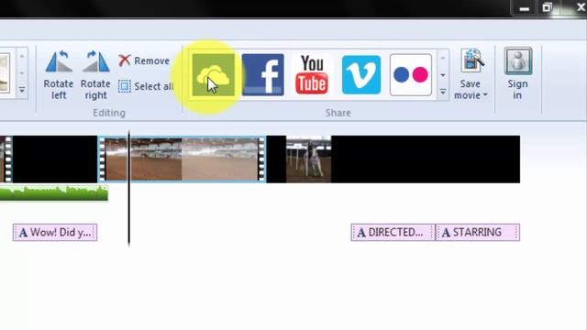Click the Rotate right button
587x330 pixels.
coord(95,75)
